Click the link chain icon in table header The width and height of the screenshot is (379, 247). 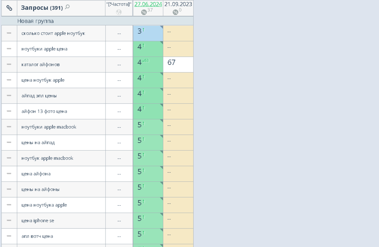[x=9, y=8]
